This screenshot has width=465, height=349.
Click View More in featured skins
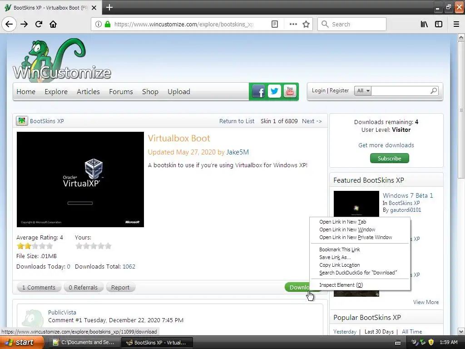[426, 302]
